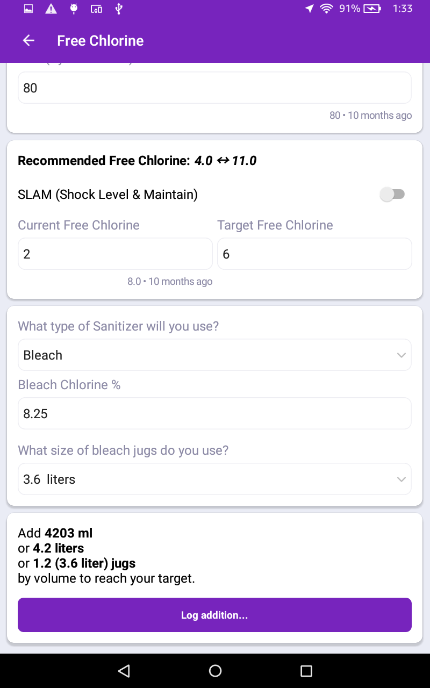Enable SLAM (Shock Level & Maintain) switch

tap(392, 194)
